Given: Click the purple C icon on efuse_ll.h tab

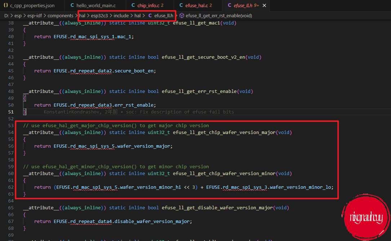Looking at the screenshot, I should (229, 6).
